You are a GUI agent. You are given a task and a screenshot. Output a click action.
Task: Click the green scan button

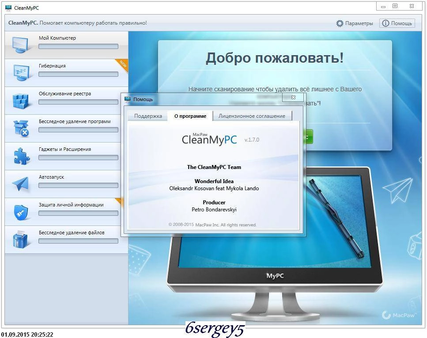pyautogui.click(x=310, y=137)
